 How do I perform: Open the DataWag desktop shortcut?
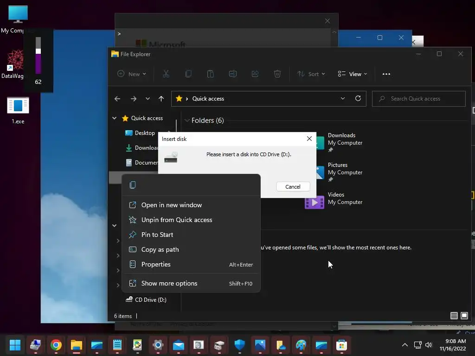(13, 64)
